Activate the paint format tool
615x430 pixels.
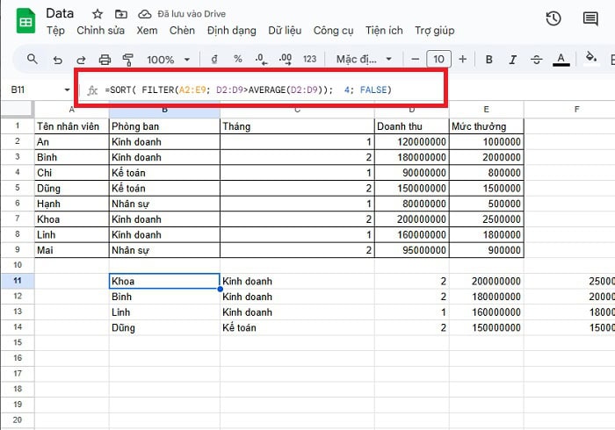(x=128, y=60)
